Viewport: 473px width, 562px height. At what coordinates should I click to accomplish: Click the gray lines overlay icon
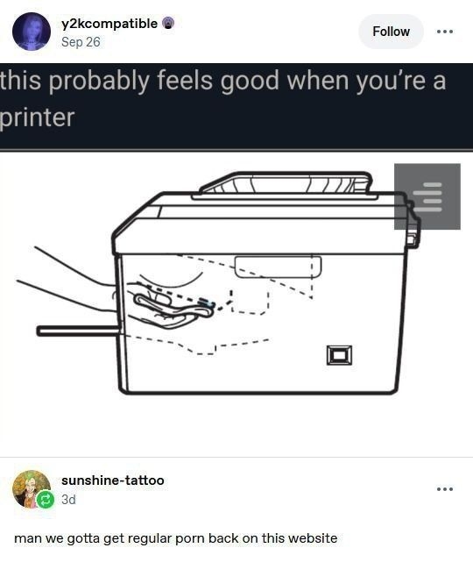[x=427, y=196]
